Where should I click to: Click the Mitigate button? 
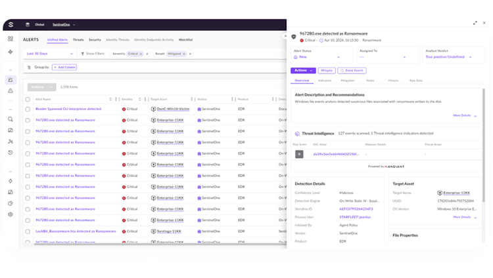coord(327,70)
